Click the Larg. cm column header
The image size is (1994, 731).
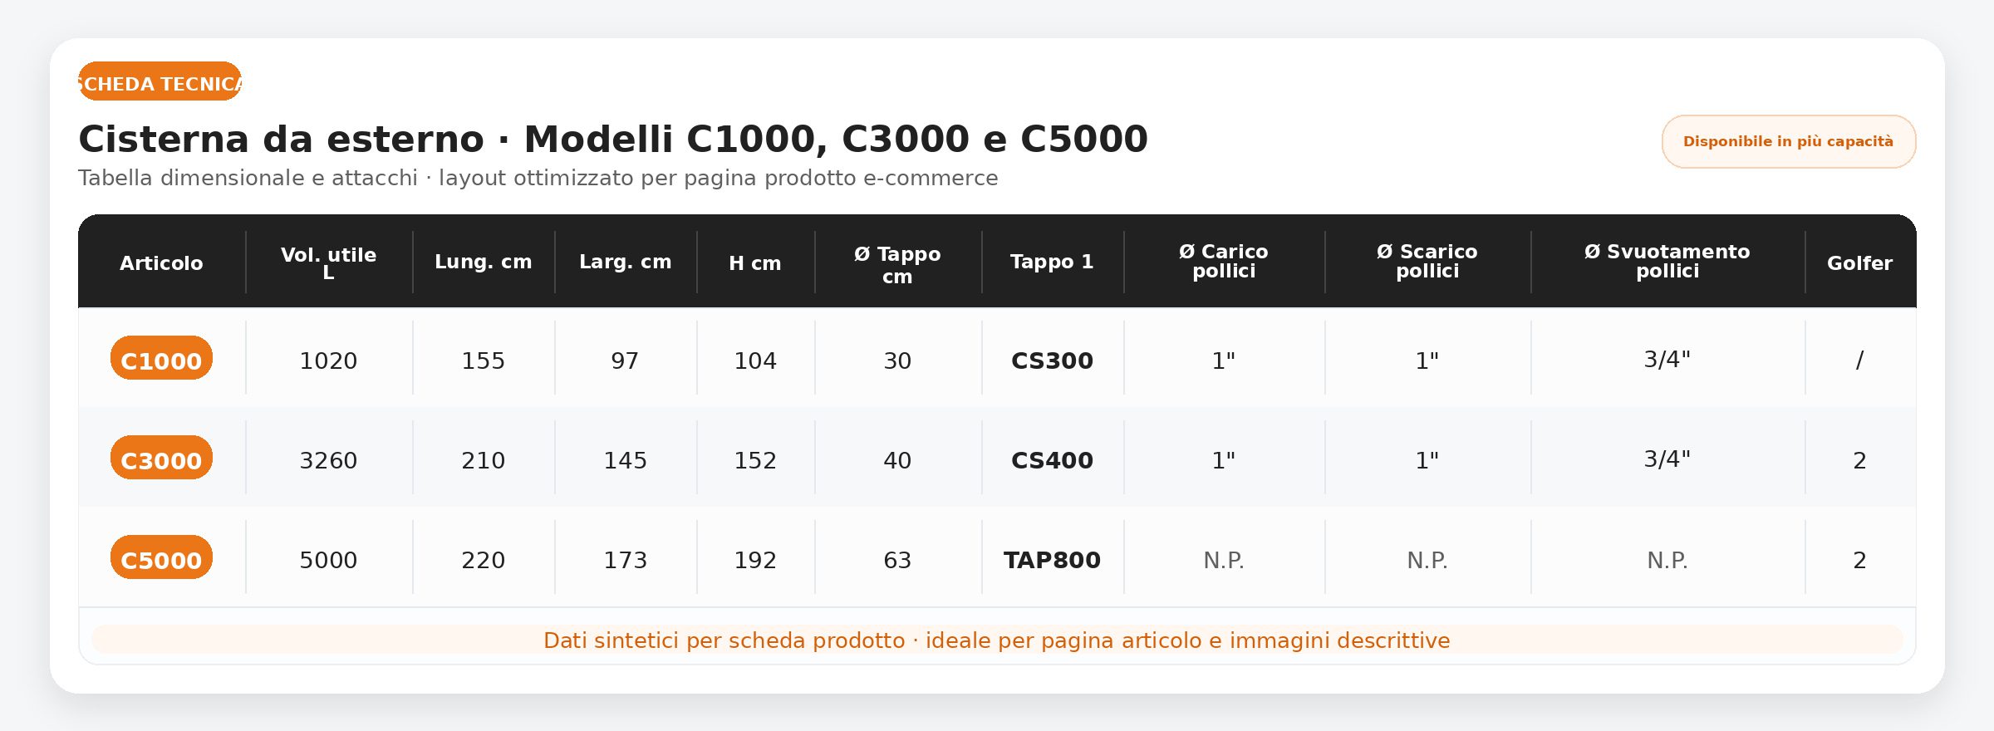[625, 262]
